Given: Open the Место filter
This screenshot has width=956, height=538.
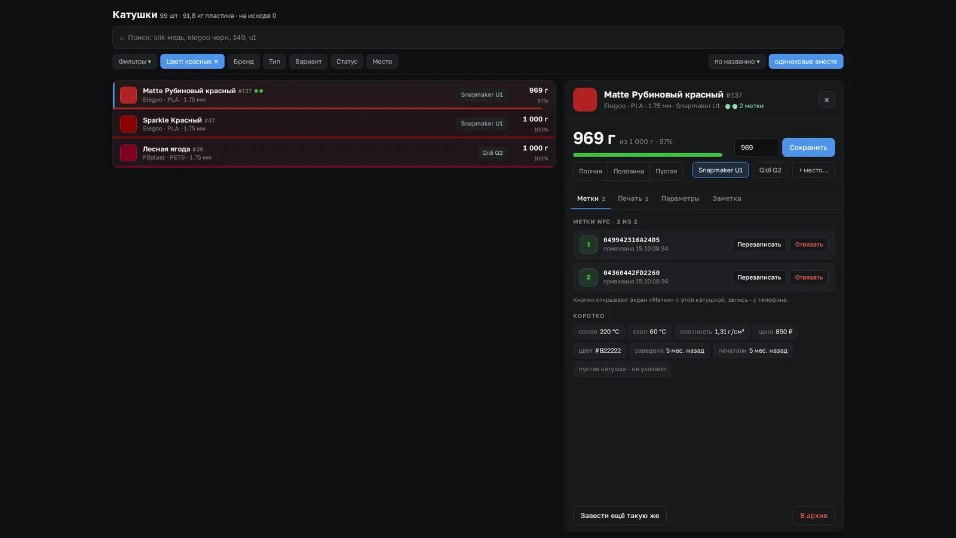Looking at the screenshot, I should click(382, 62).
